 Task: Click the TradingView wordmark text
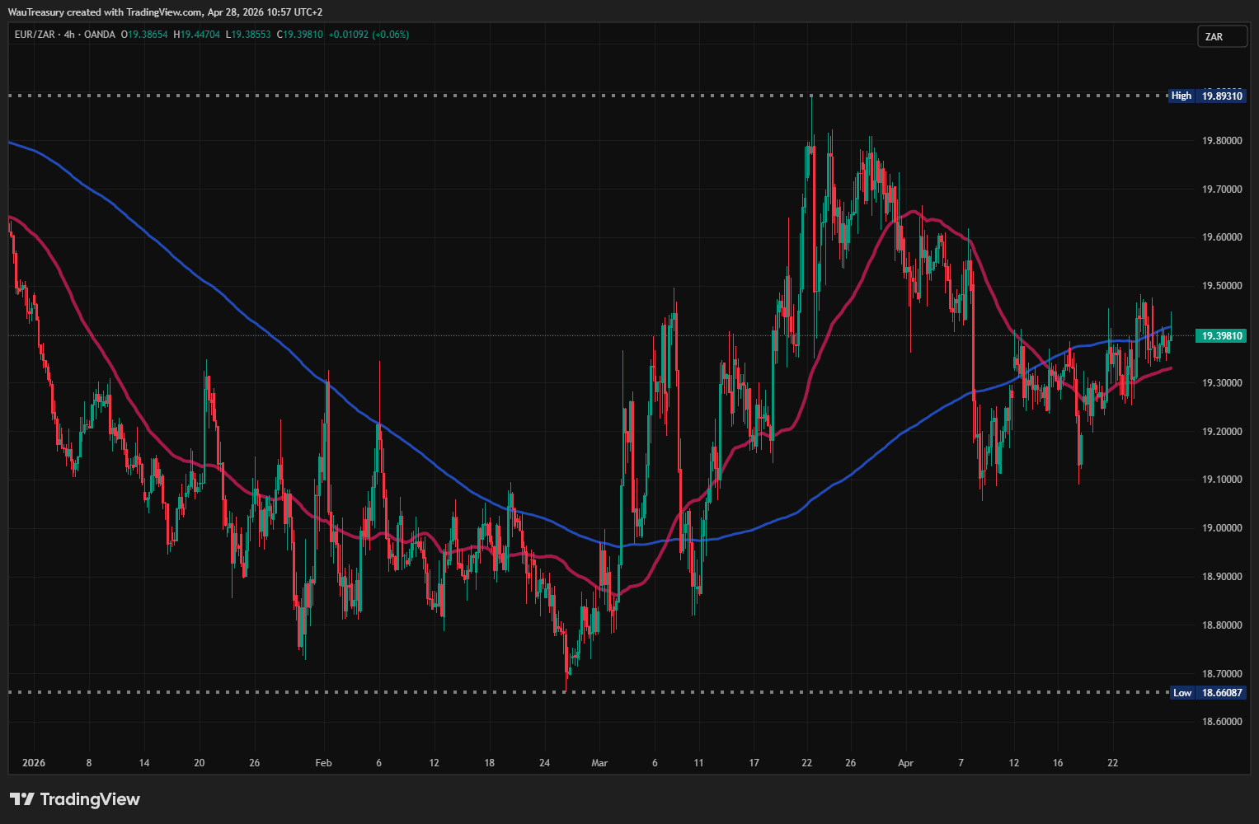click(90, 799)
